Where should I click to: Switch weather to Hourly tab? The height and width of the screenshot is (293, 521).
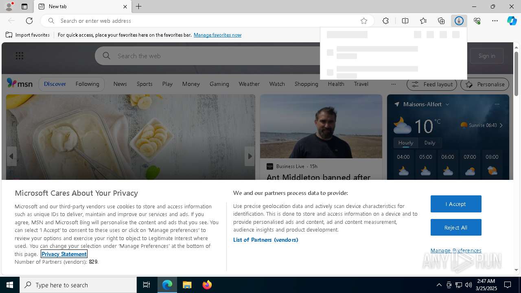[x=405, y=143]
